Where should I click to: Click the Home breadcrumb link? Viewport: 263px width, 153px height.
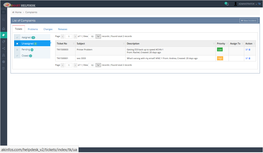click(x=18, y=12)
